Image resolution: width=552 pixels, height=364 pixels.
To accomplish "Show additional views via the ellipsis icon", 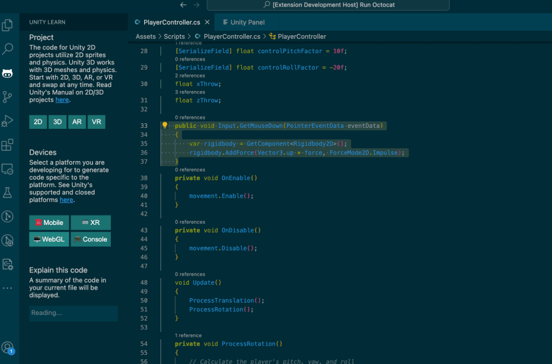I will point(8,288).
